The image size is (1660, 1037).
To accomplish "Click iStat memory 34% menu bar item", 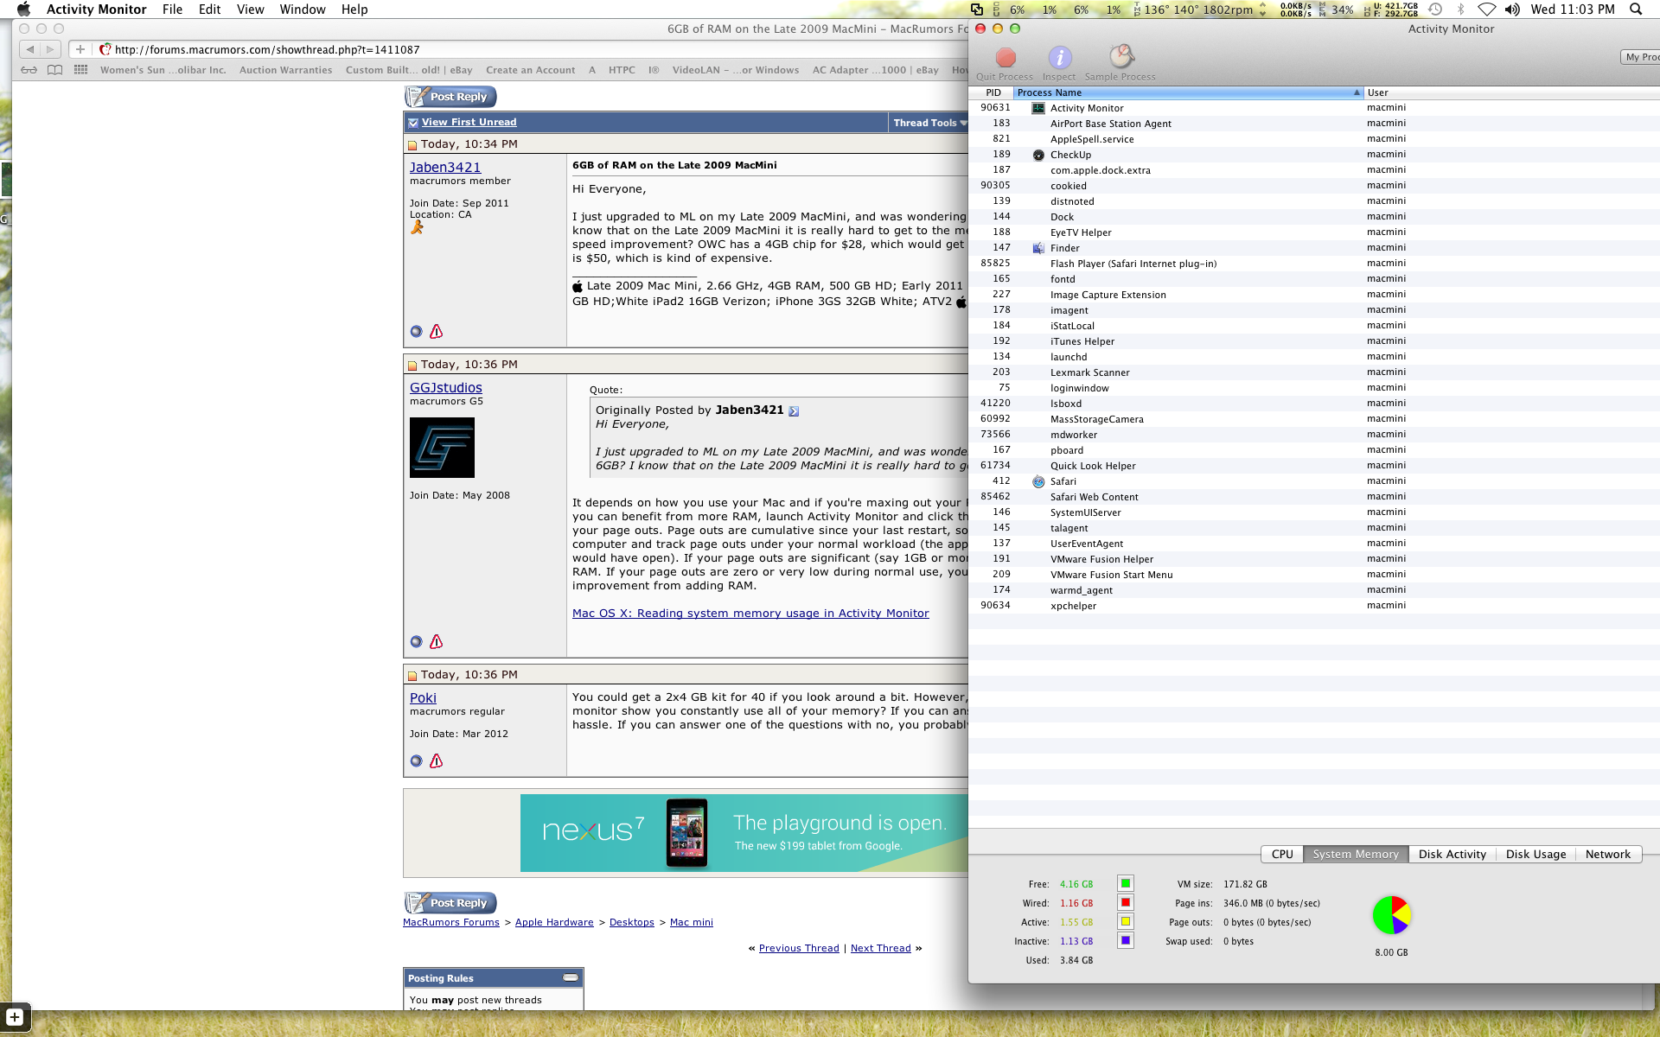I will click(1335, 10).
